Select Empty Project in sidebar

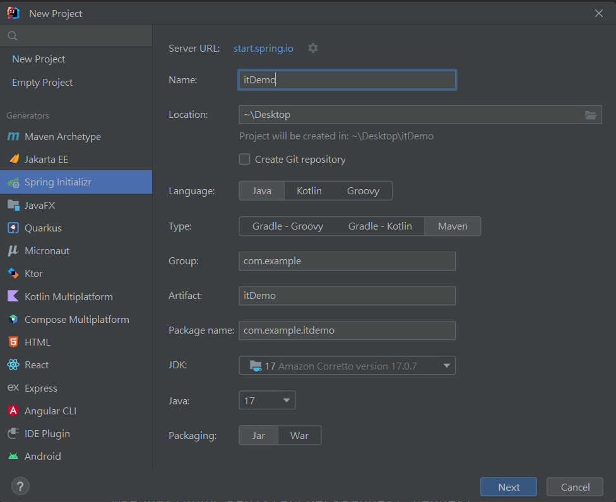[42, 83]
